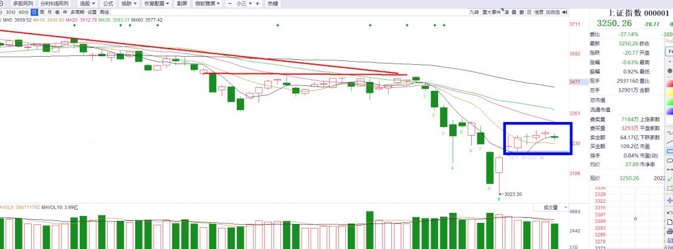Click the 叠 overlay icon
The width and height of the screenshot is (673, 249).
click(514, 12)
